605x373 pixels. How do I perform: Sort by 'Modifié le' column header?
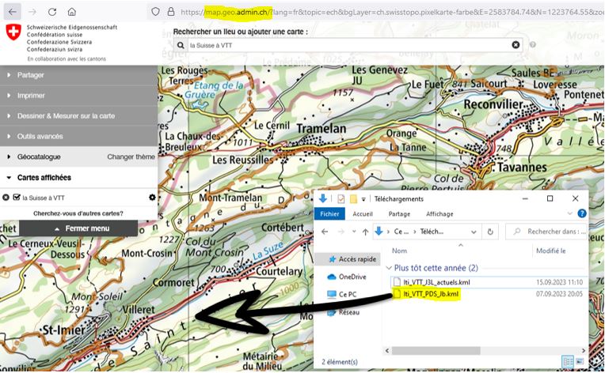550,251
